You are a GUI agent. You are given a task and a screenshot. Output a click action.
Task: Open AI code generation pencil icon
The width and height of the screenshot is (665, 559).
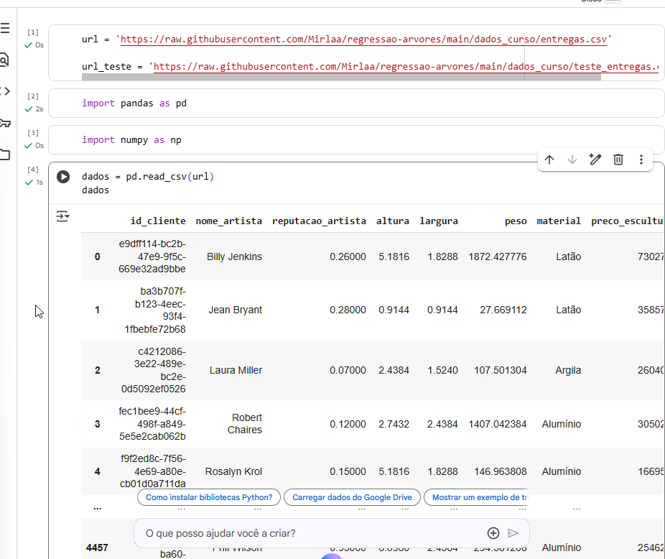pyautogui.click(x=595, y=160)
